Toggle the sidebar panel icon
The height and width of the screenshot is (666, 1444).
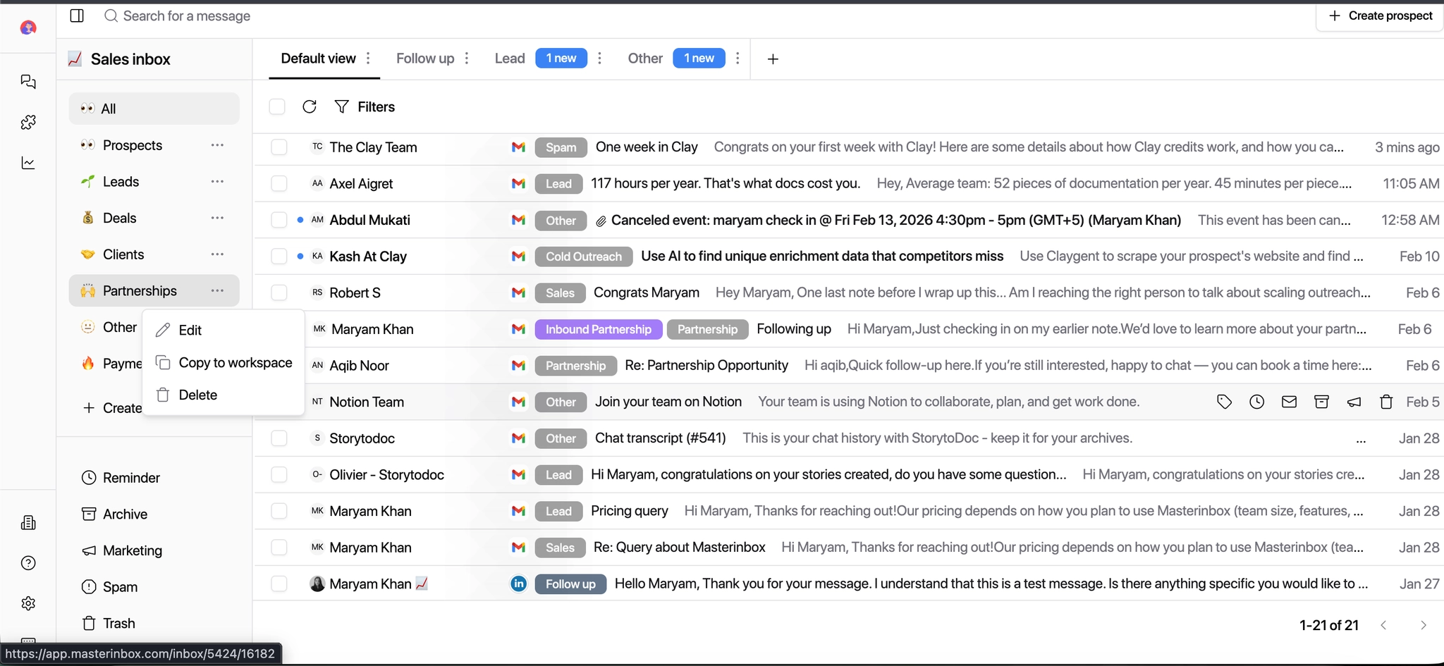(78, 16)
